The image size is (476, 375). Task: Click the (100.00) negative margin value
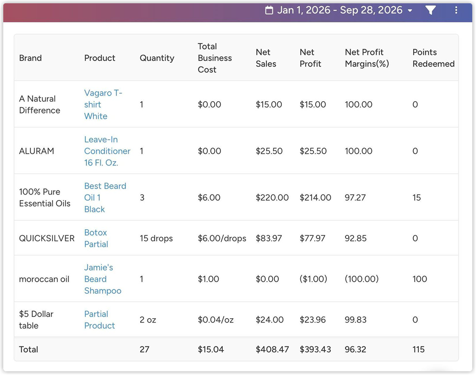point(362,279)
